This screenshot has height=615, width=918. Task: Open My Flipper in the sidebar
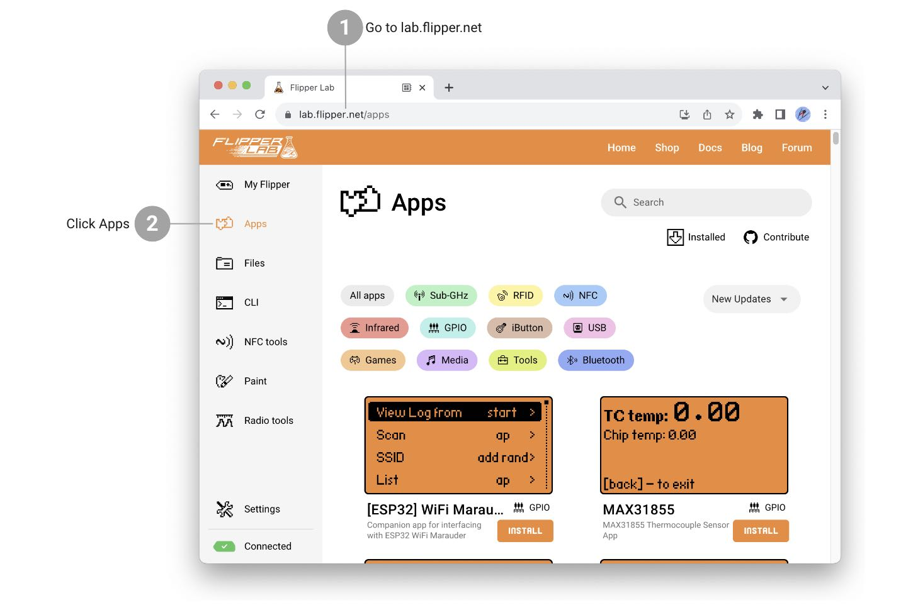click(266, 185)
